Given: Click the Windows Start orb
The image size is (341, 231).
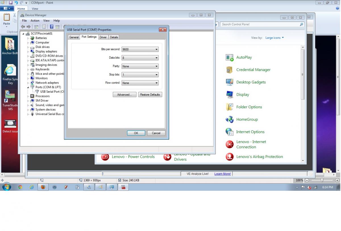Looking at the screenshot, I should click(7, 187).
